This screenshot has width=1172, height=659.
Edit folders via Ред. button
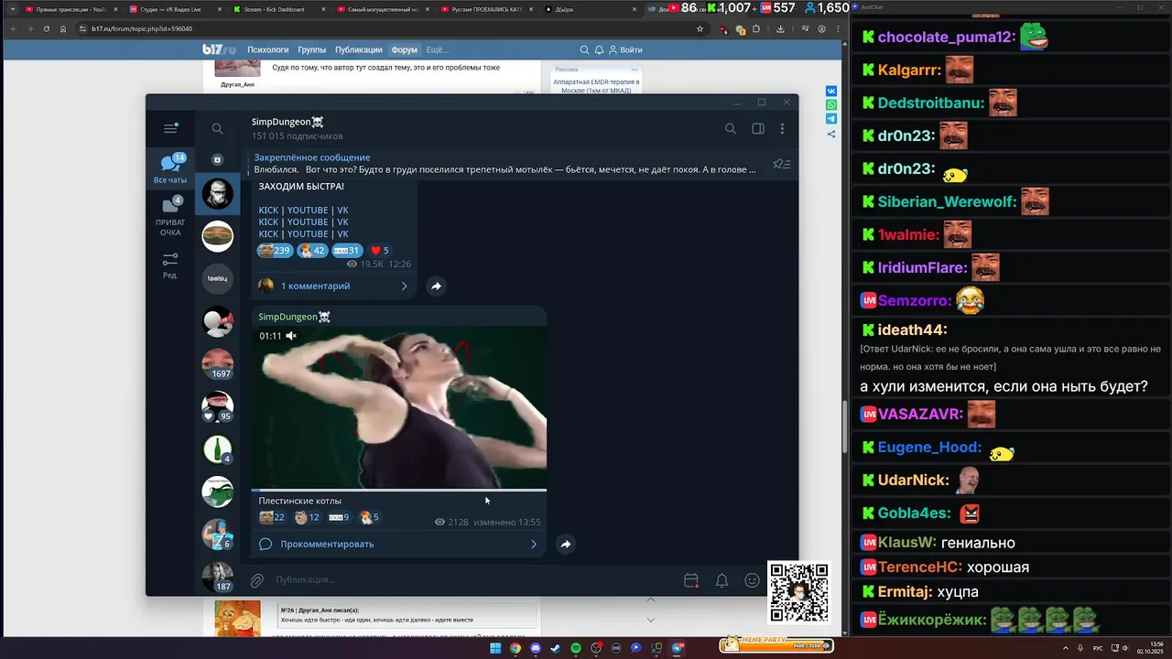[x=170, y=266]
